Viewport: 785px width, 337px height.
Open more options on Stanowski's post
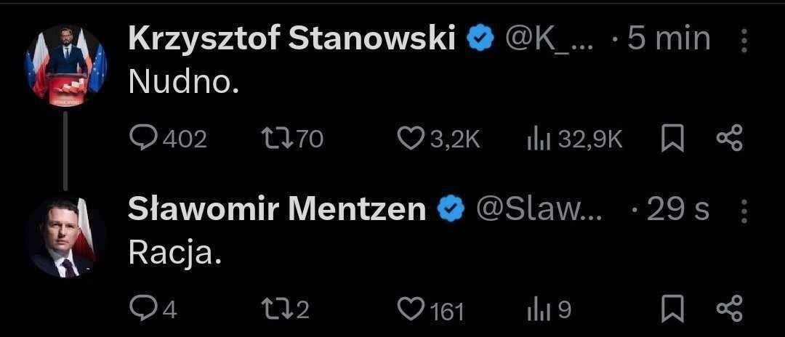coord(743,41)
